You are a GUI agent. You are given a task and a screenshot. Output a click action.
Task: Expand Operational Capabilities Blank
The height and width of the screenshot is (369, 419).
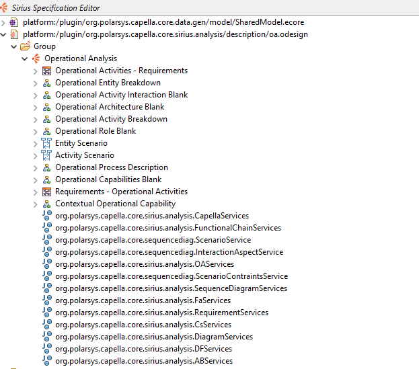pyautogui.click(x=35, y=180)
